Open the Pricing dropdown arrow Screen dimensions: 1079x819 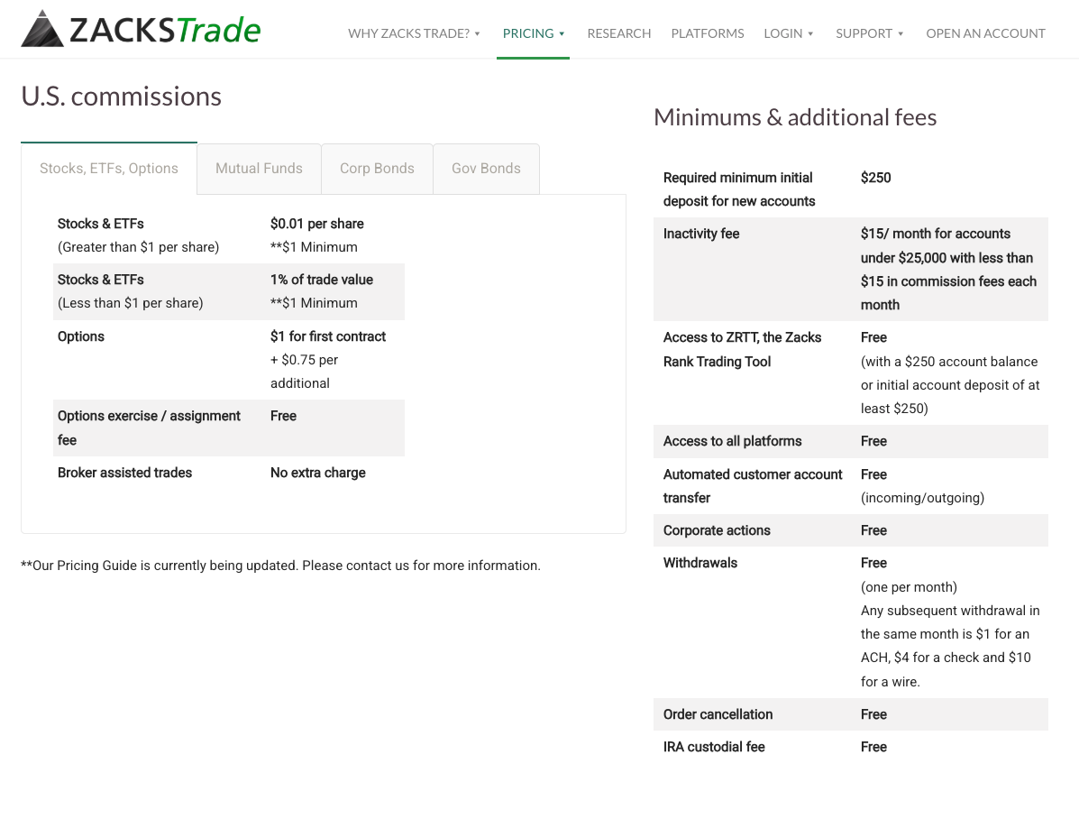(x=562, y=33)
